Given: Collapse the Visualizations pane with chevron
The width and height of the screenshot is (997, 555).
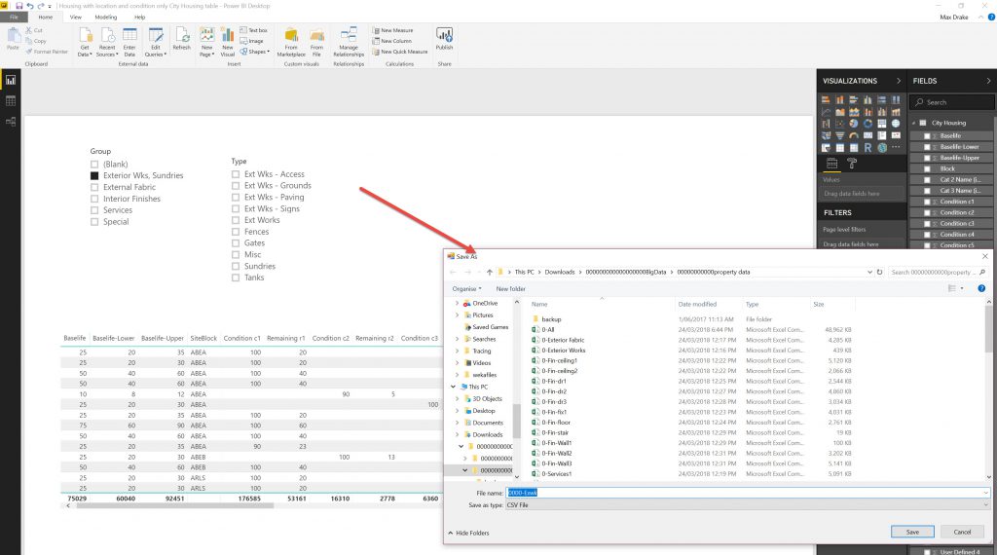Looking at the screenshot, I should click(898, 81).
